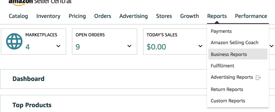Open the Catalog menu
The height and width of the screenshot is (112, 275).
[18, 16]
